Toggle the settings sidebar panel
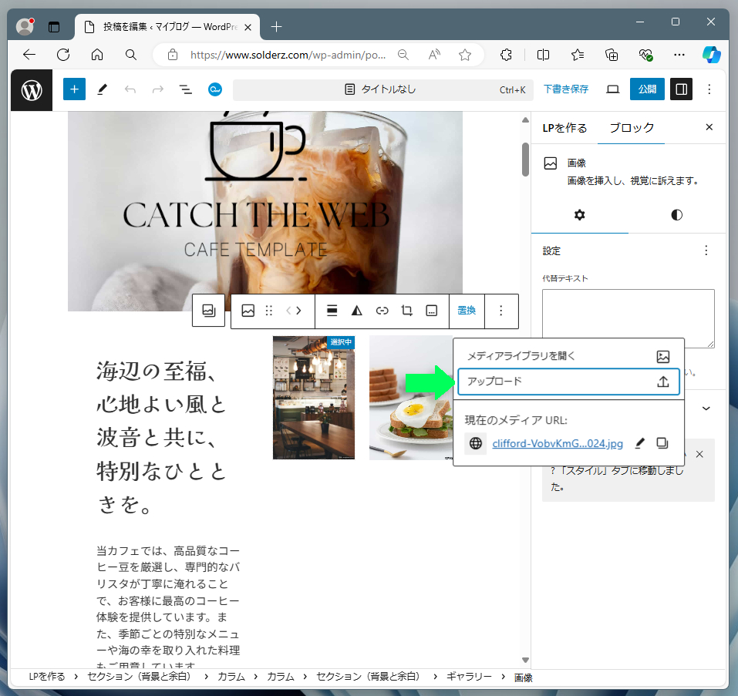 (x=681, y=89)
